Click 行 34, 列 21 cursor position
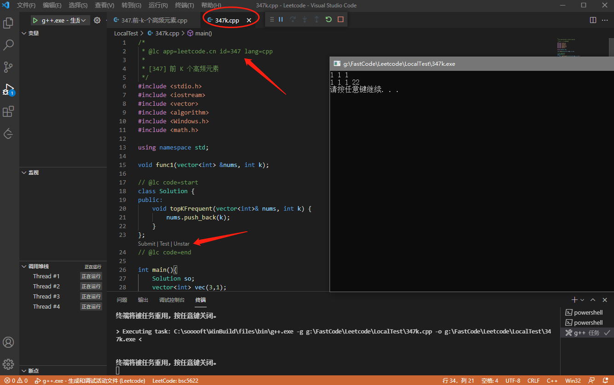This screenshot has width=614, height=385. click(458, 381)
